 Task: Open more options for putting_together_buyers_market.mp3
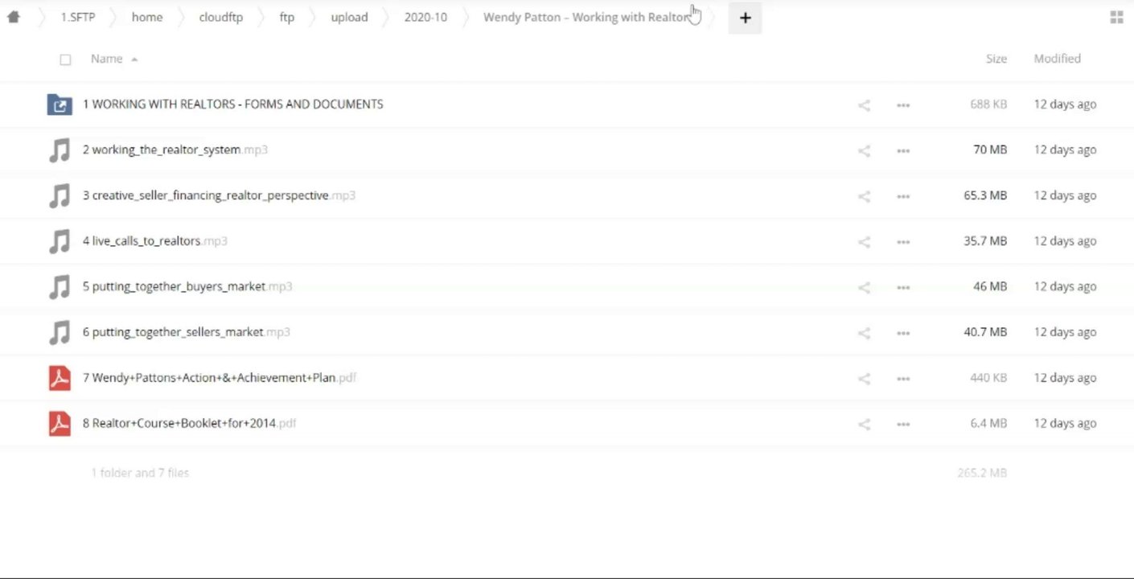point(903,287)
